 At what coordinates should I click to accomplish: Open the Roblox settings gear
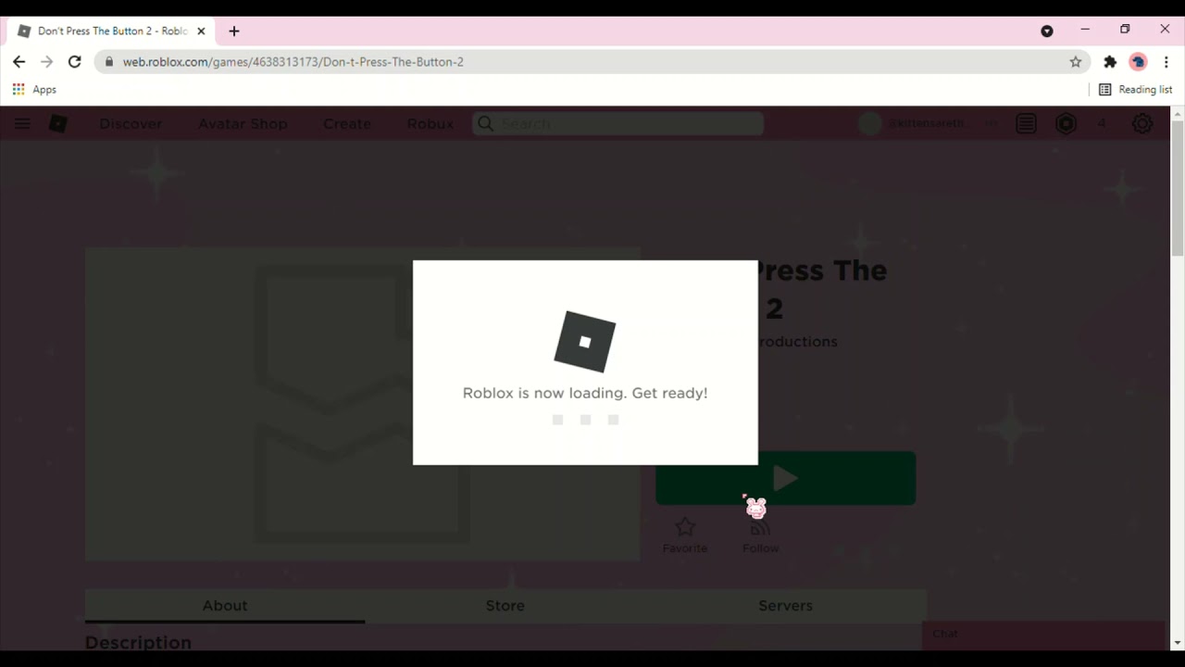1142,123
